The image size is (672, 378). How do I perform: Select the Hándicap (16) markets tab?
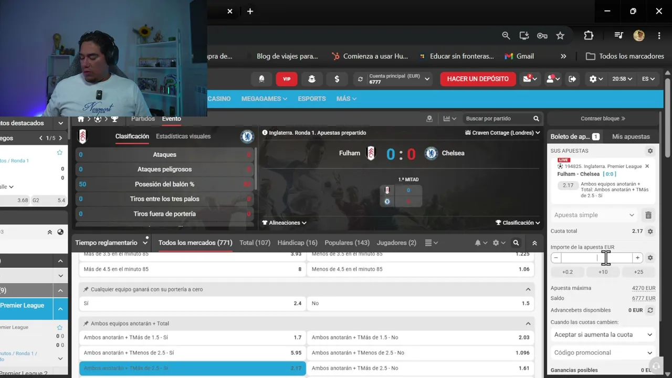pos(297,243)
